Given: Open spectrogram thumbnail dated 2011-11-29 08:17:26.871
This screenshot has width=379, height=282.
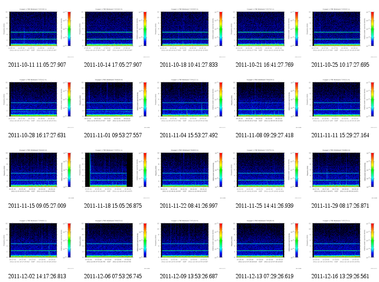Looking at the screenshot, I should 341,174.
